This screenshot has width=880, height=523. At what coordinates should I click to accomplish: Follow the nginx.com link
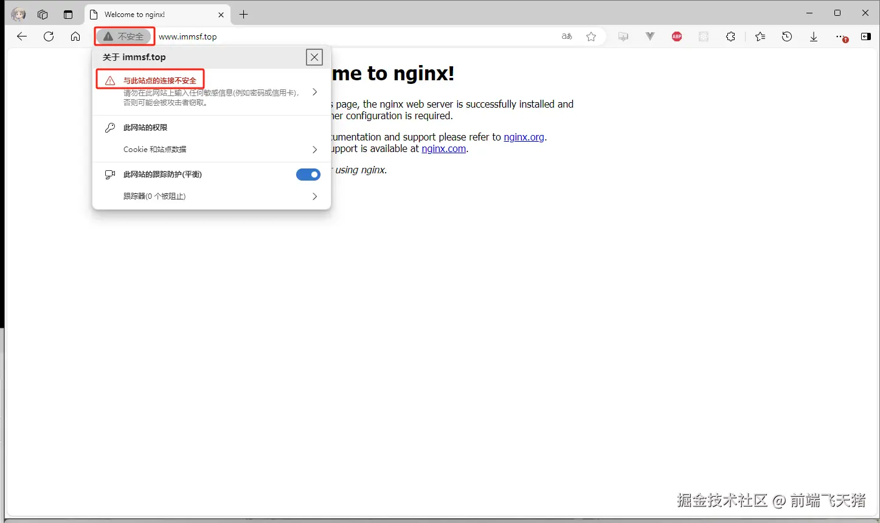444,148
